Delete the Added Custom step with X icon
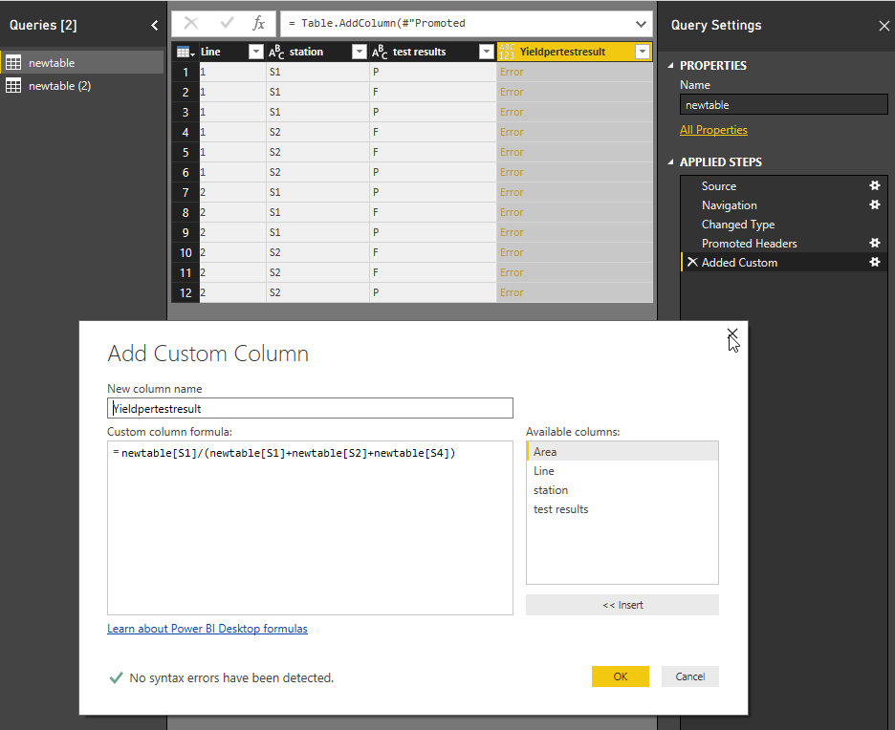The width and height of the screenshot is (895, 730). (x=691, y=263)
